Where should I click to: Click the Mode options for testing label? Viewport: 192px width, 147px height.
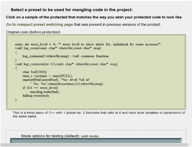coord(51,136)
